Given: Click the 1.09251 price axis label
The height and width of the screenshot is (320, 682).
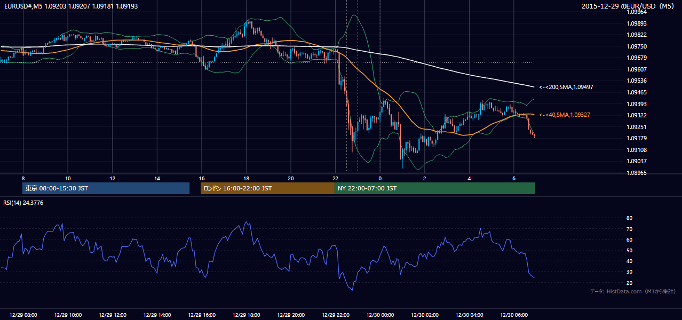Looking at the screenshot, I should click(x=637, y=127).
